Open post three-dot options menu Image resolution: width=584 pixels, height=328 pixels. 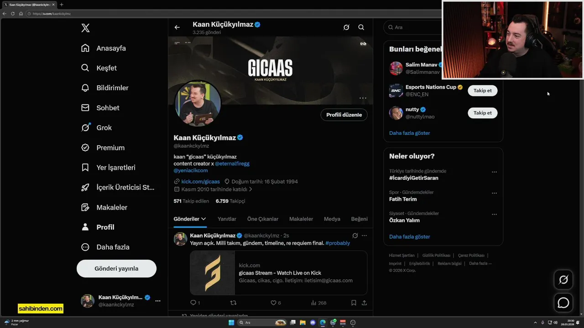[x=364, y=236]
